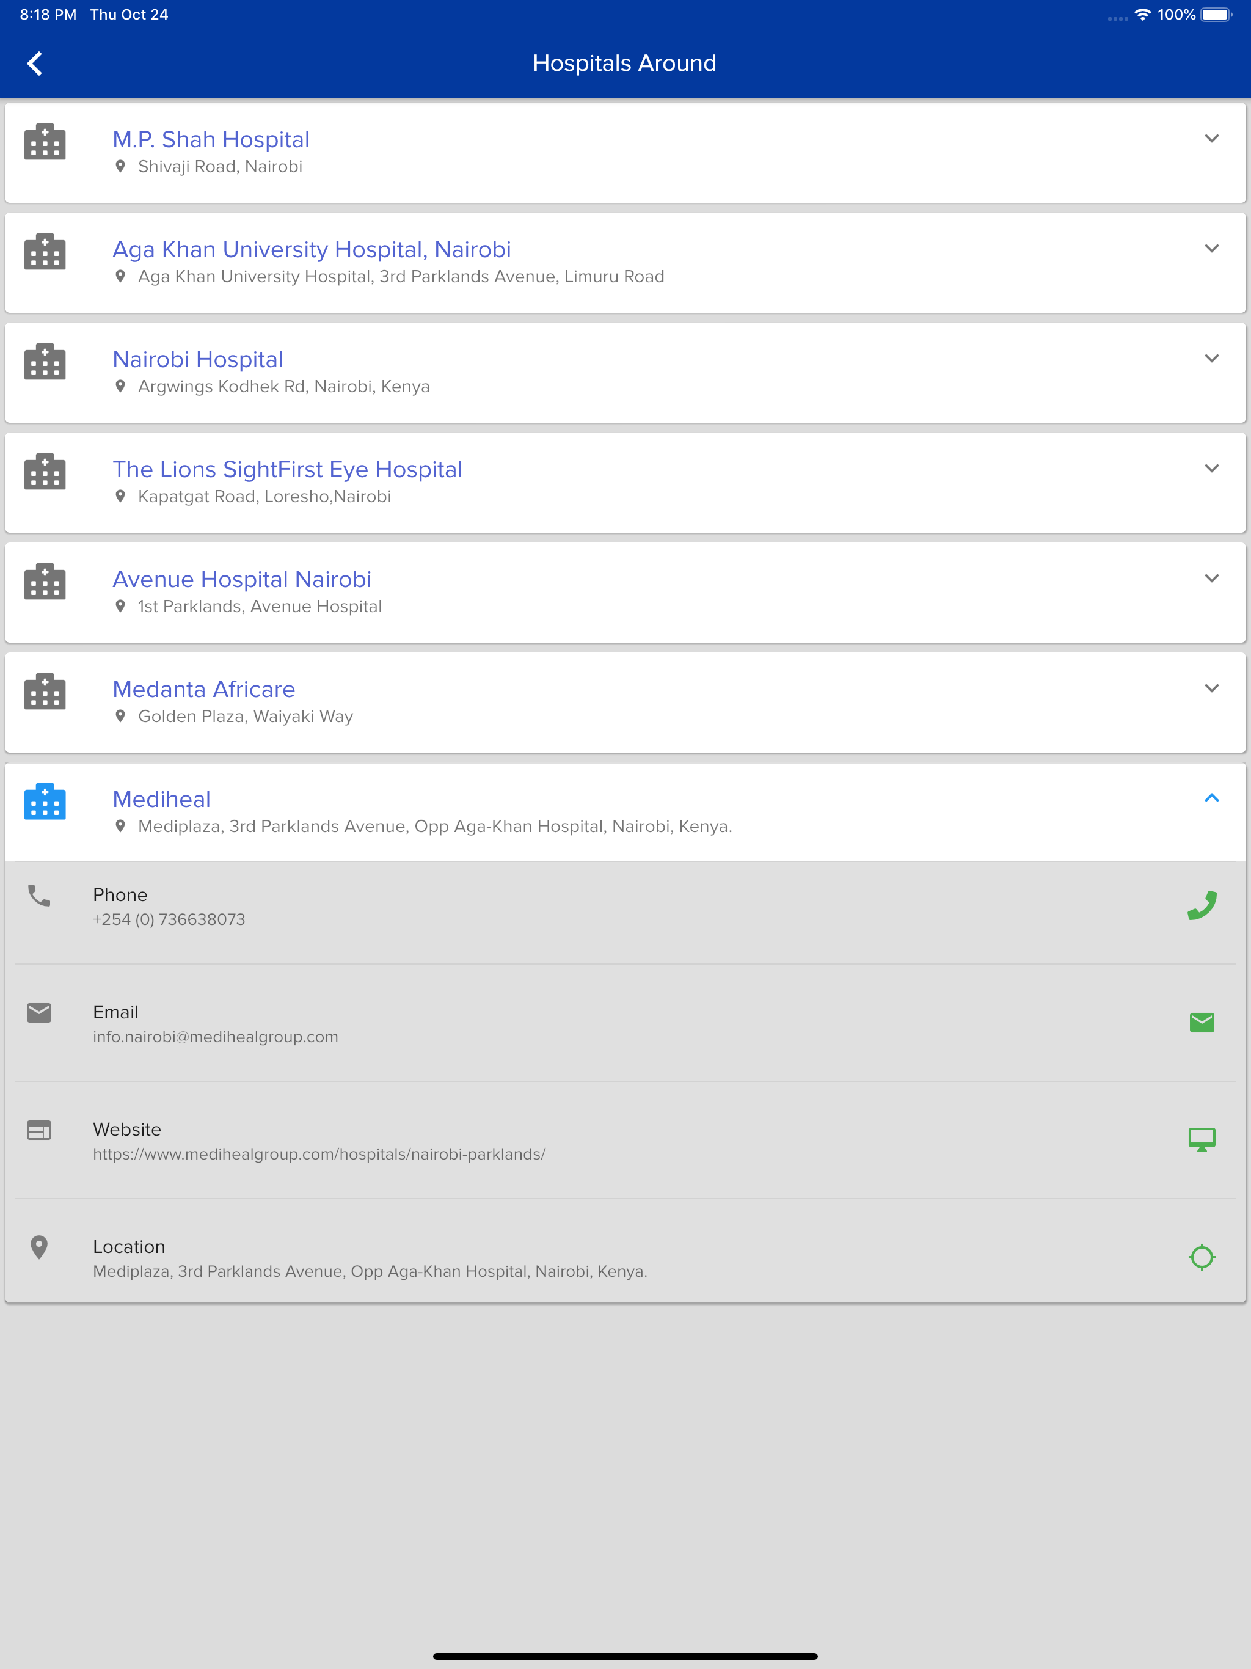1251x1669 pixels.
Task: Tap the gray envelope icon in Email row
Action: 39,1012
